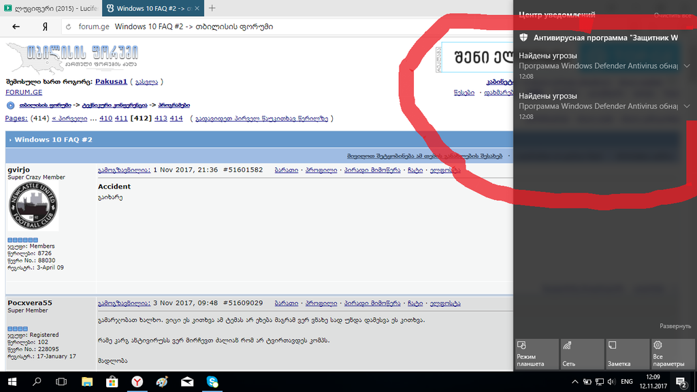
Task: Go to forum page 413
Action: 161,118
